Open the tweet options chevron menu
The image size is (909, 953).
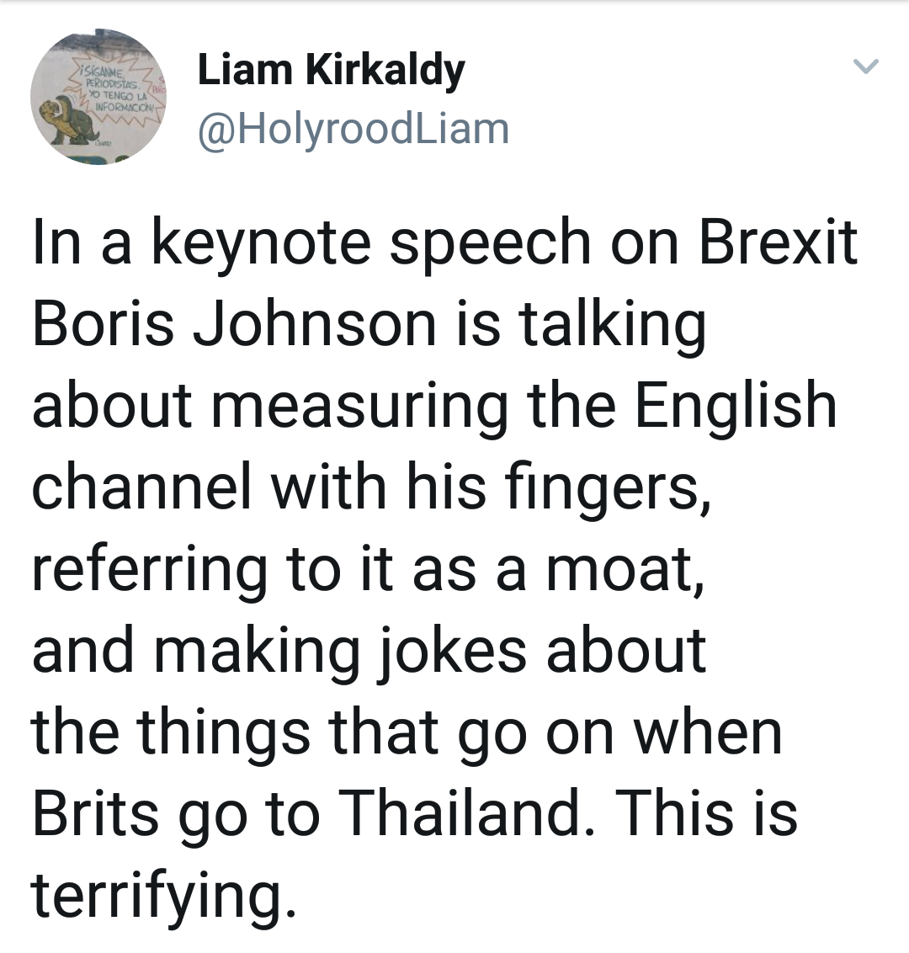[x=865, y=66]
